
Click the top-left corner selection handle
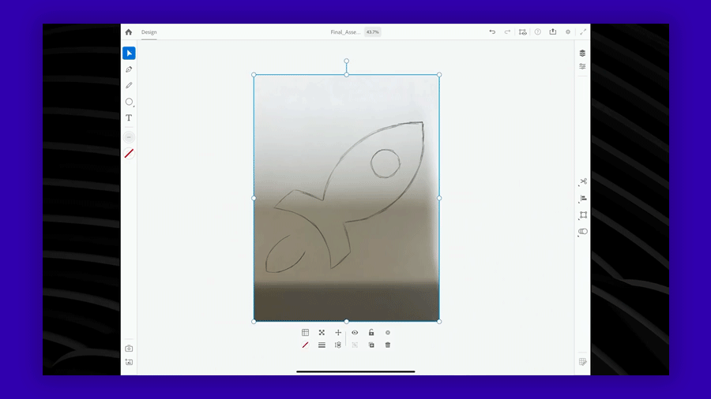[254, 75]
